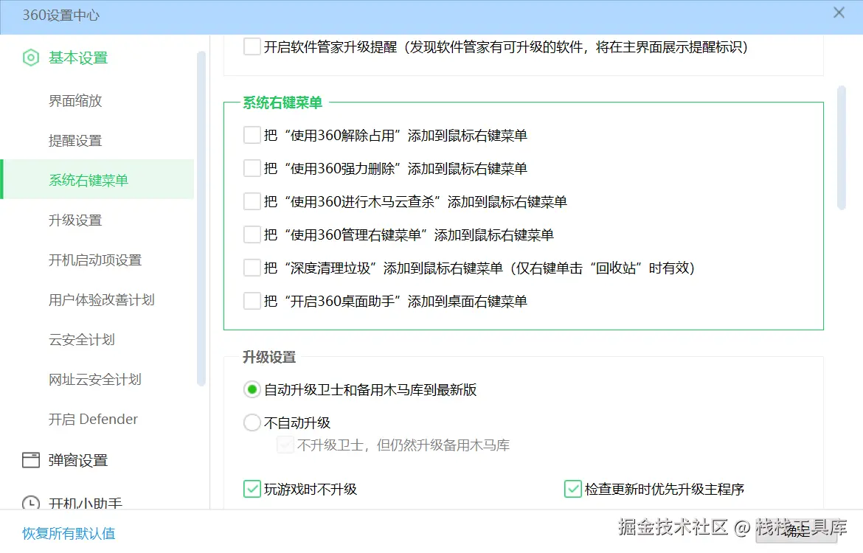Close the 360设置中心 window
The height and width of the screenshot is (553, 863).
(x=838, y=13)
